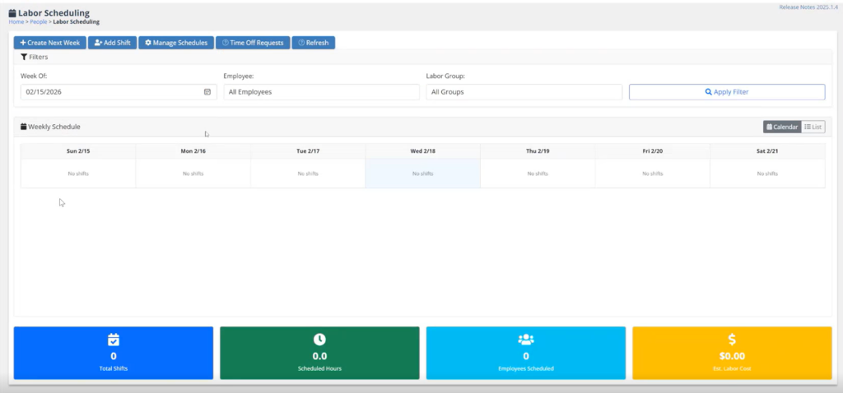
Task: Click the Scheduled Hours clock icon
Action: [319, 340]
